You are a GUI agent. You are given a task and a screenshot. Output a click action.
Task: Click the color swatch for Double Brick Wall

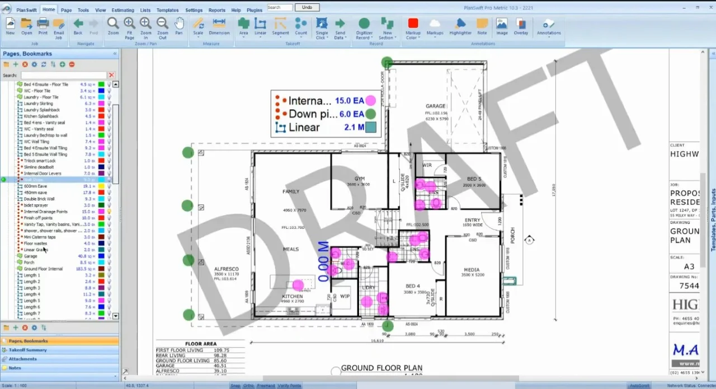(102, 199)
